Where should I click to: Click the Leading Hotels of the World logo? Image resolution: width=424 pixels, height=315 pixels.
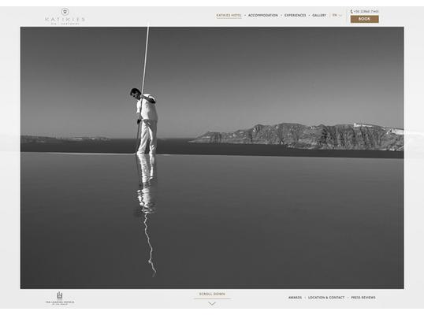click(x=59, y=298)
